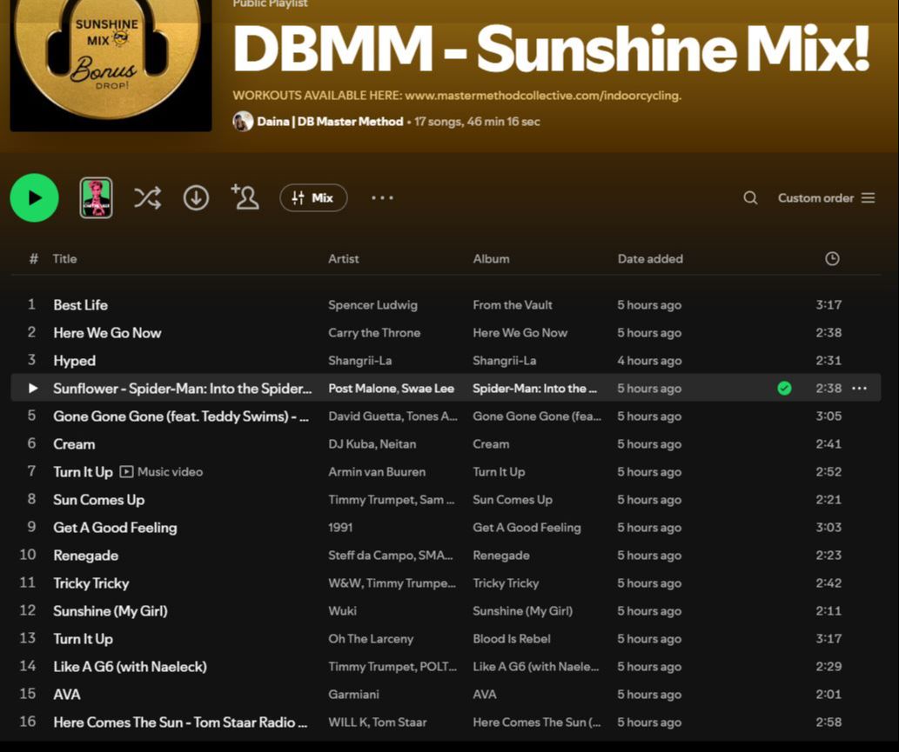
Task: Open artist Armin van Buuren
Action: coord(377,472)
